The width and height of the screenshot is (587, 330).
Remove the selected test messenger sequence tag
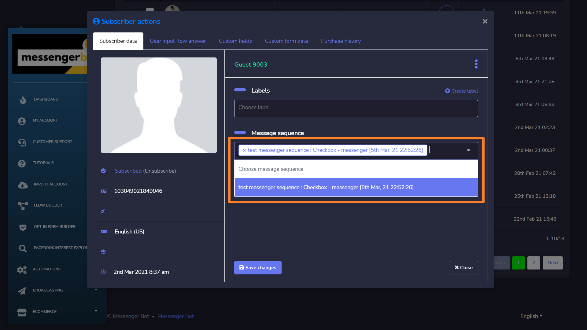pos(244,150)
